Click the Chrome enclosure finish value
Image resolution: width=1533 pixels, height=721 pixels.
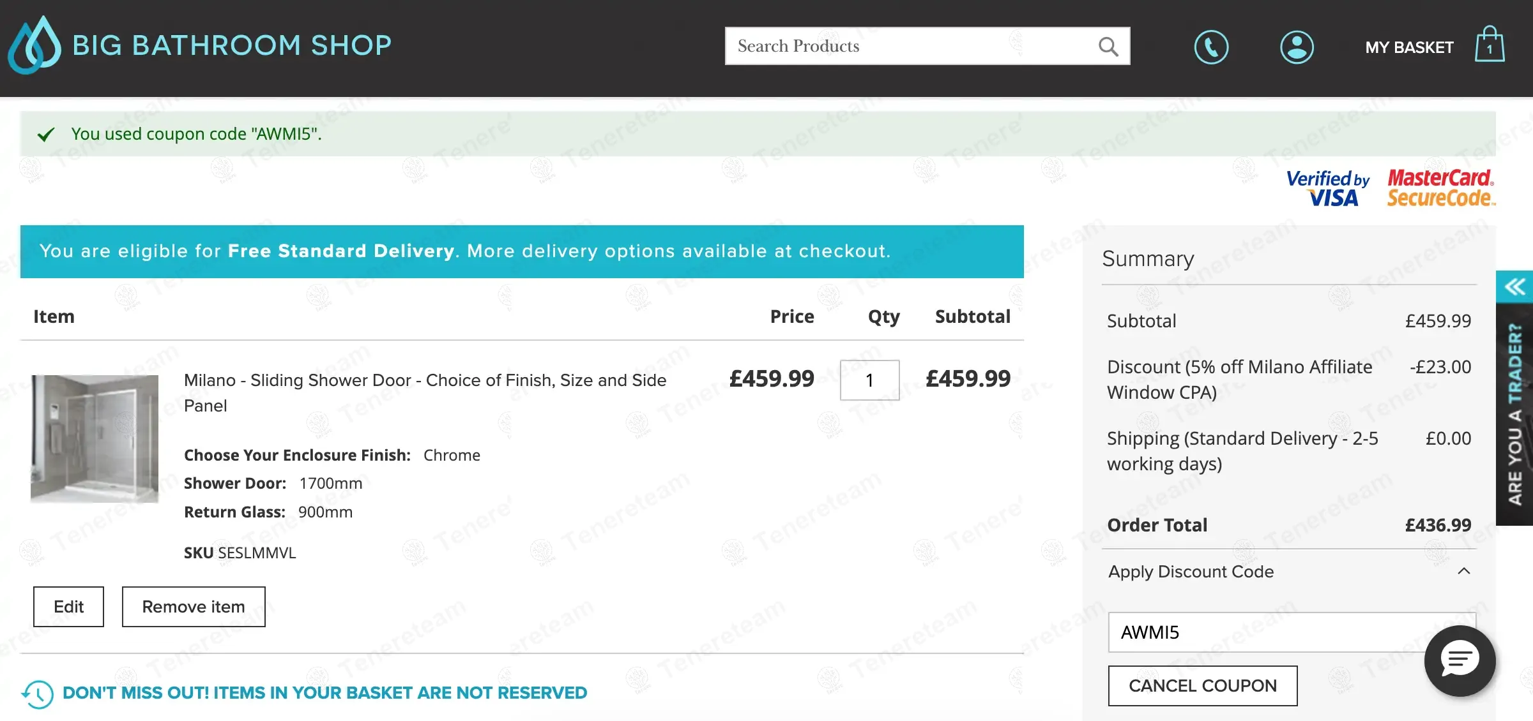tap(452, 456)
